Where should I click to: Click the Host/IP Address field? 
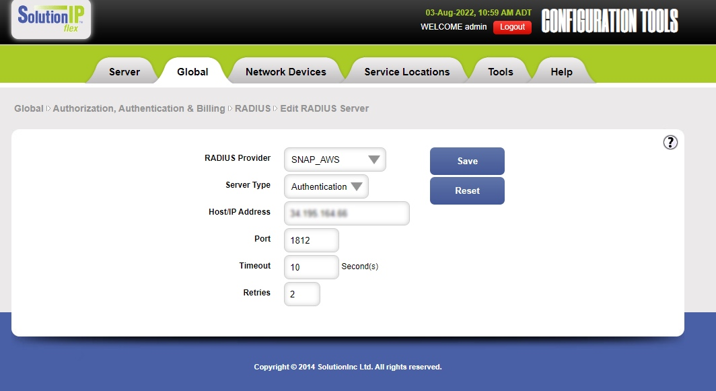tap(346, 213)
